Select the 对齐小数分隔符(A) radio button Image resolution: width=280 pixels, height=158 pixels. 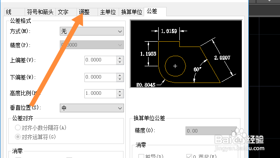click(x=18, y=128)
